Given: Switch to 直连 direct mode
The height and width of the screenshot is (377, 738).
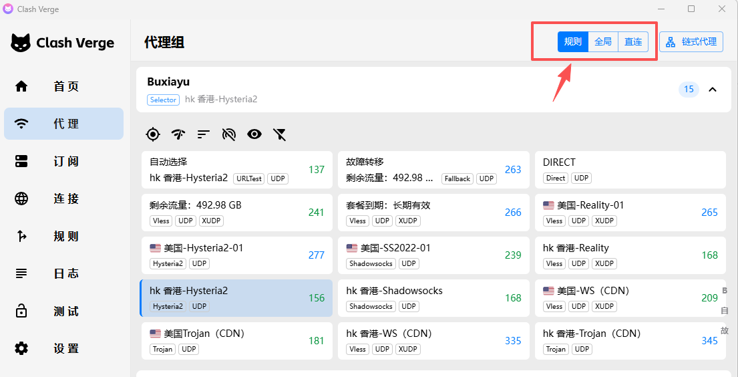Looking at the screenshot, I should point(633,41).
